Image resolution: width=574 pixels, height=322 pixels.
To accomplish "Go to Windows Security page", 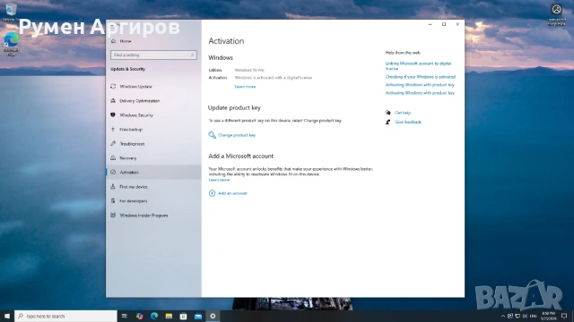I will 153,115.
